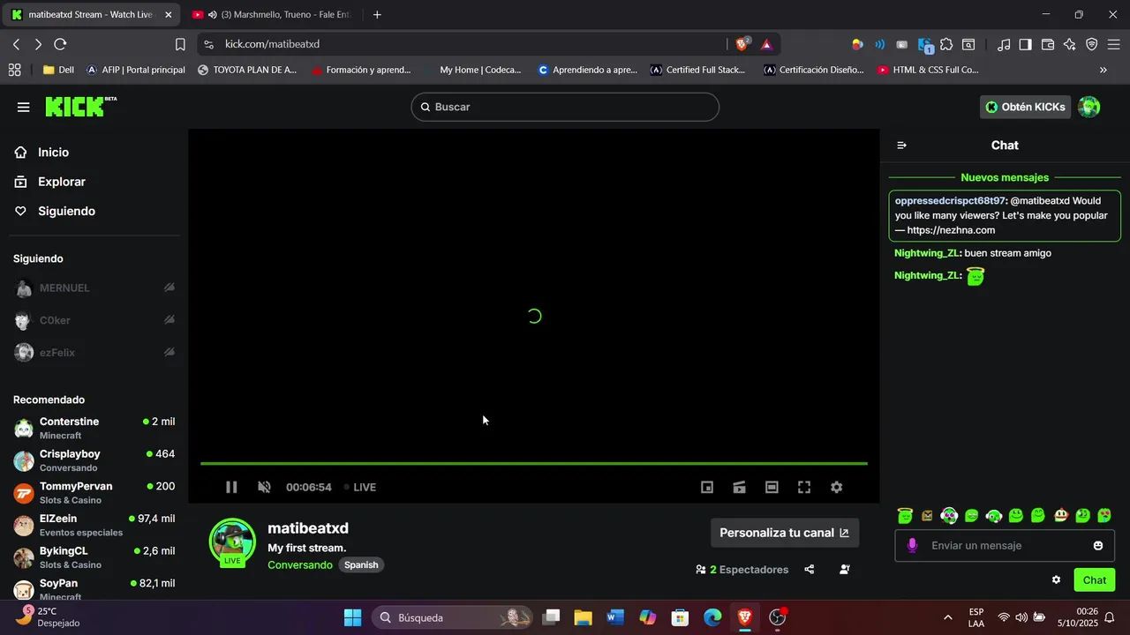Toggle theater mode in the player
1130x635 pixels.
[x=772, y=487]
